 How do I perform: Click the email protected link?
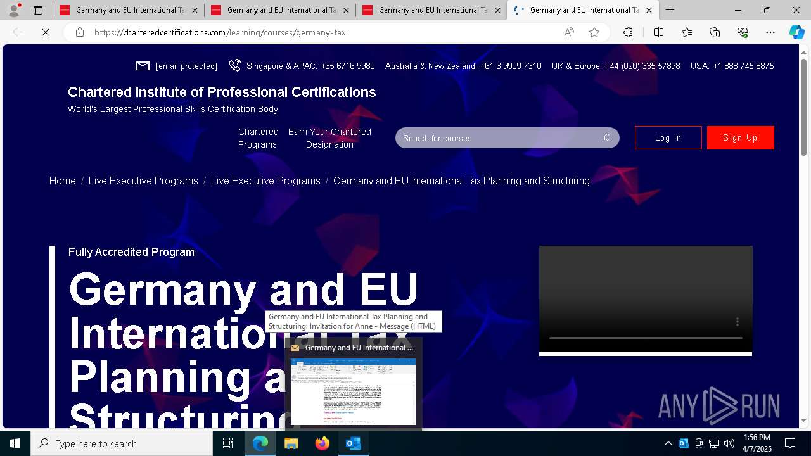[x=186, y=66]
